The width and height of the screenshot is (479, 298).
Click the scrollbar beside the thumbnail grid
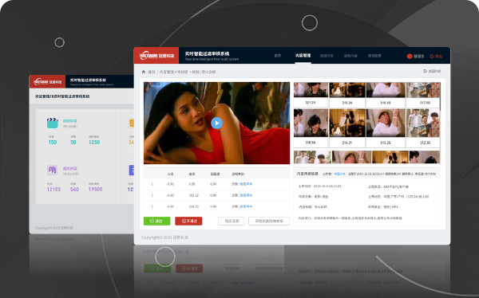pos(440,96)
